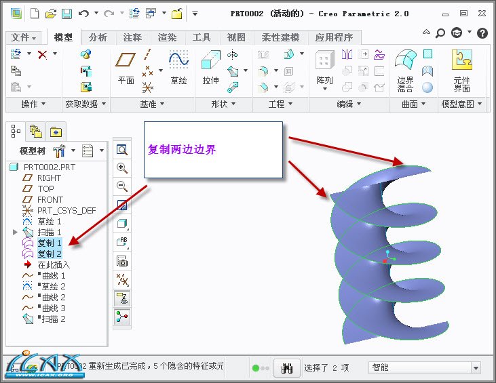496x383 pixels.
Task: Switch to the 工具 tab
Action: click(x=202, y=37)
